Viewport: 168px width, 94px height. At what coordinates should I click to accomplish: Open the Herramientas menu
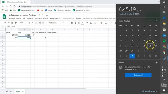coord(55,19)
